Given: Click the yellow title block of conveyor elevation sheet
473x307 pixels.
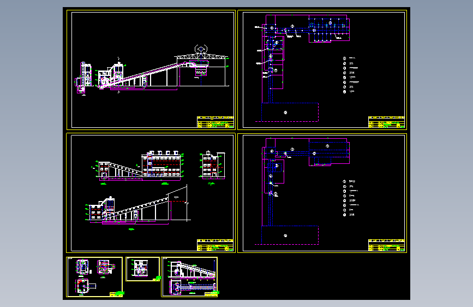Looking at the screenshot, I should (x=215, y=122).
